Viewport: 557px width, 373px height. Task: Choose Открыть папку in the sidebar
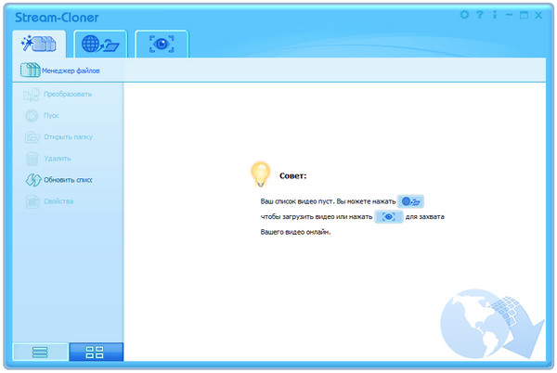pyautogui.click(x=68, y=137)
